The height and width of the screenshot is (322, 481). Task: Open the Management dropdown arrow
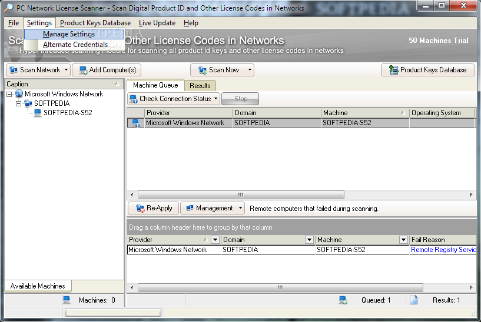coord(240,208)
